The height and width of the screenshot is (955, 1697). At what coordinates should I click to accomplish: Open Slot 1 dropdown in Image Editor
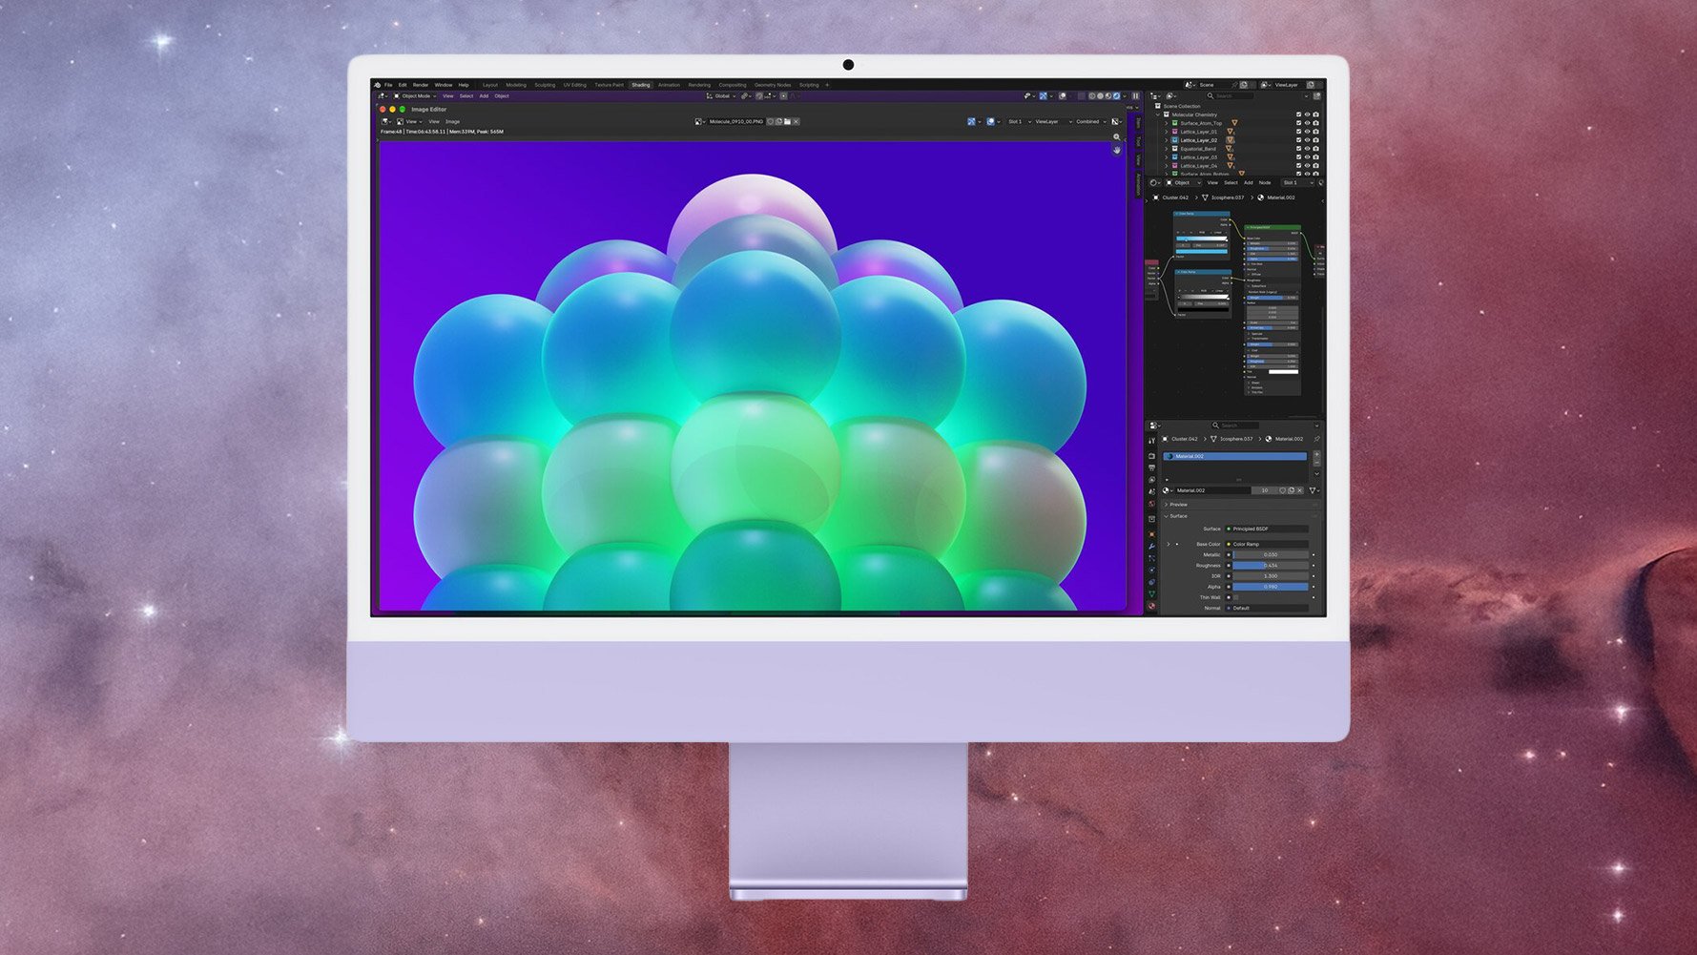(x=1019, y=121)
